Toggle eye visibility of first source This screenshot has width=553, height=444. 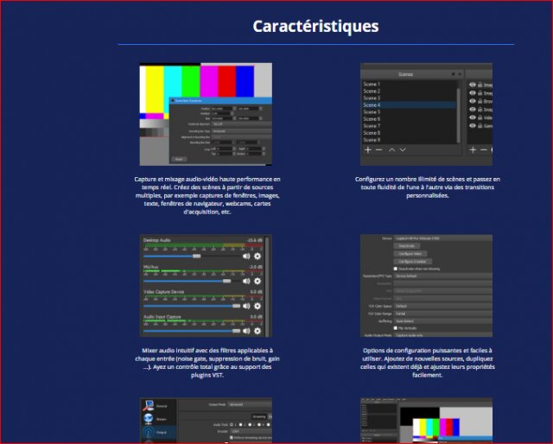[473, 85]
